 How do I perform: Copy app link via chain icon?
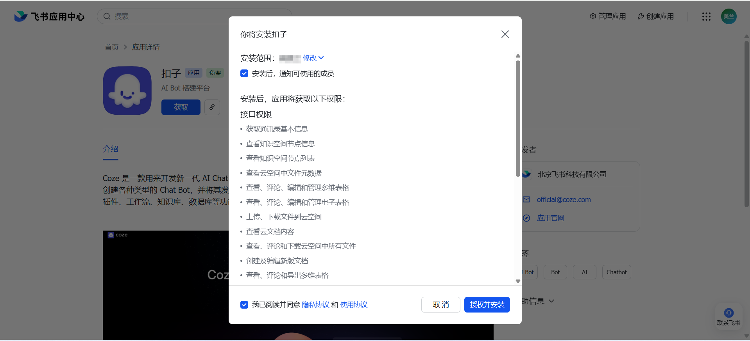pyautogui.click(x=212, y=107)
